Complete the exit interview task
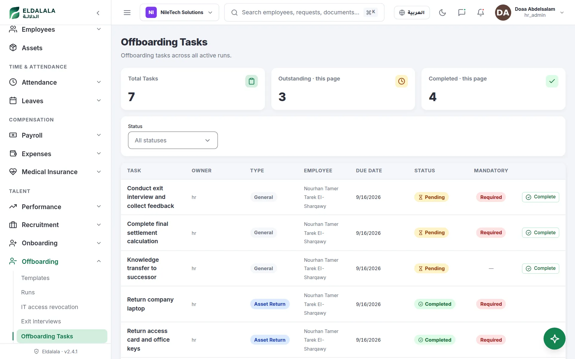This screenshot has height=359, width=575. point(540,197)
